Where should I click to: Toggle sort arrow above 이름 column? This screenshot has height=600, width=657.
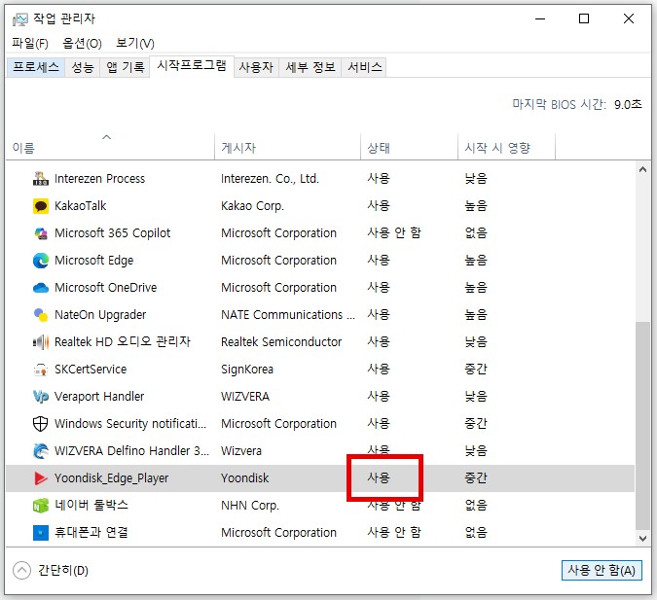(x=107, y=137)
